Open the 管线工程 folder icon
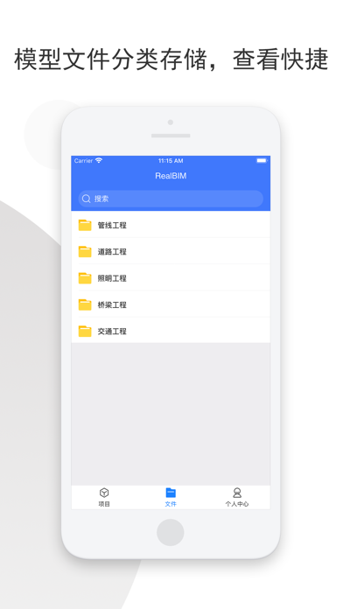The width and height of the screenshot is (343, 609). [x=85, y=225]
